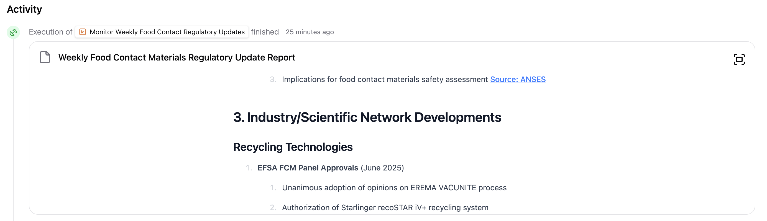Open the orange play icon in workflow chip
The image size is (767, 221).
83,32
